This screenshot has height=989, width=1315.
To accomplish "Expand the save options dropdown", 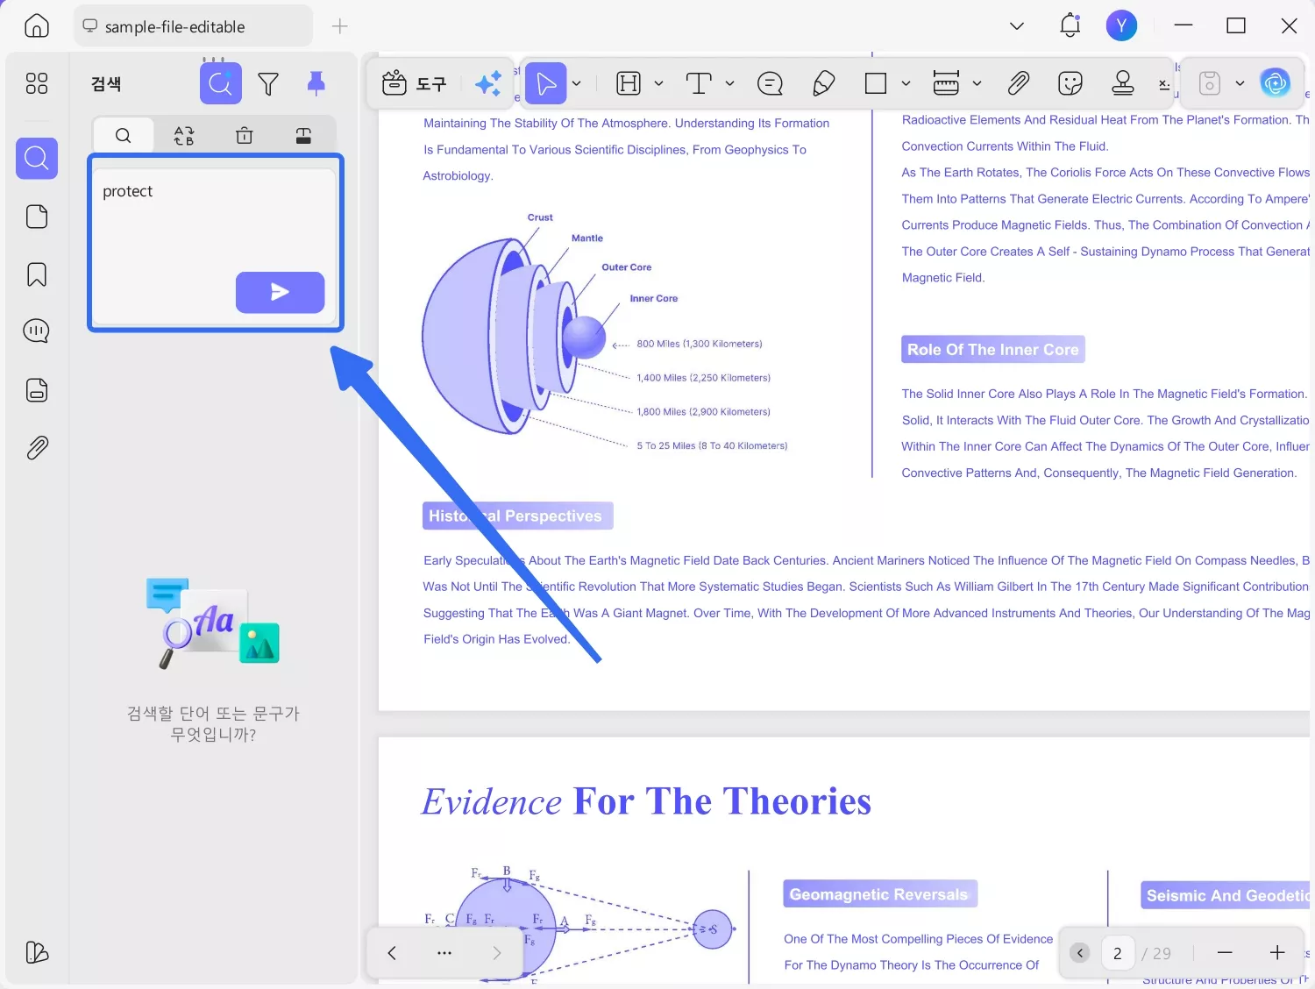I will click(1240, 84).
